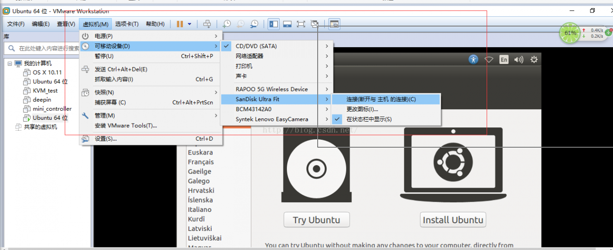Click the take snapshot clock icon
Viewport: 613px width, 250px height.
click(227, 24)
